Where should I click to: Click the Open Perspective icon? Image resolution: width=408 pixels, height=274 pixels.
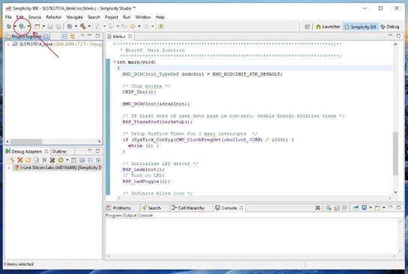pos(307,27)
